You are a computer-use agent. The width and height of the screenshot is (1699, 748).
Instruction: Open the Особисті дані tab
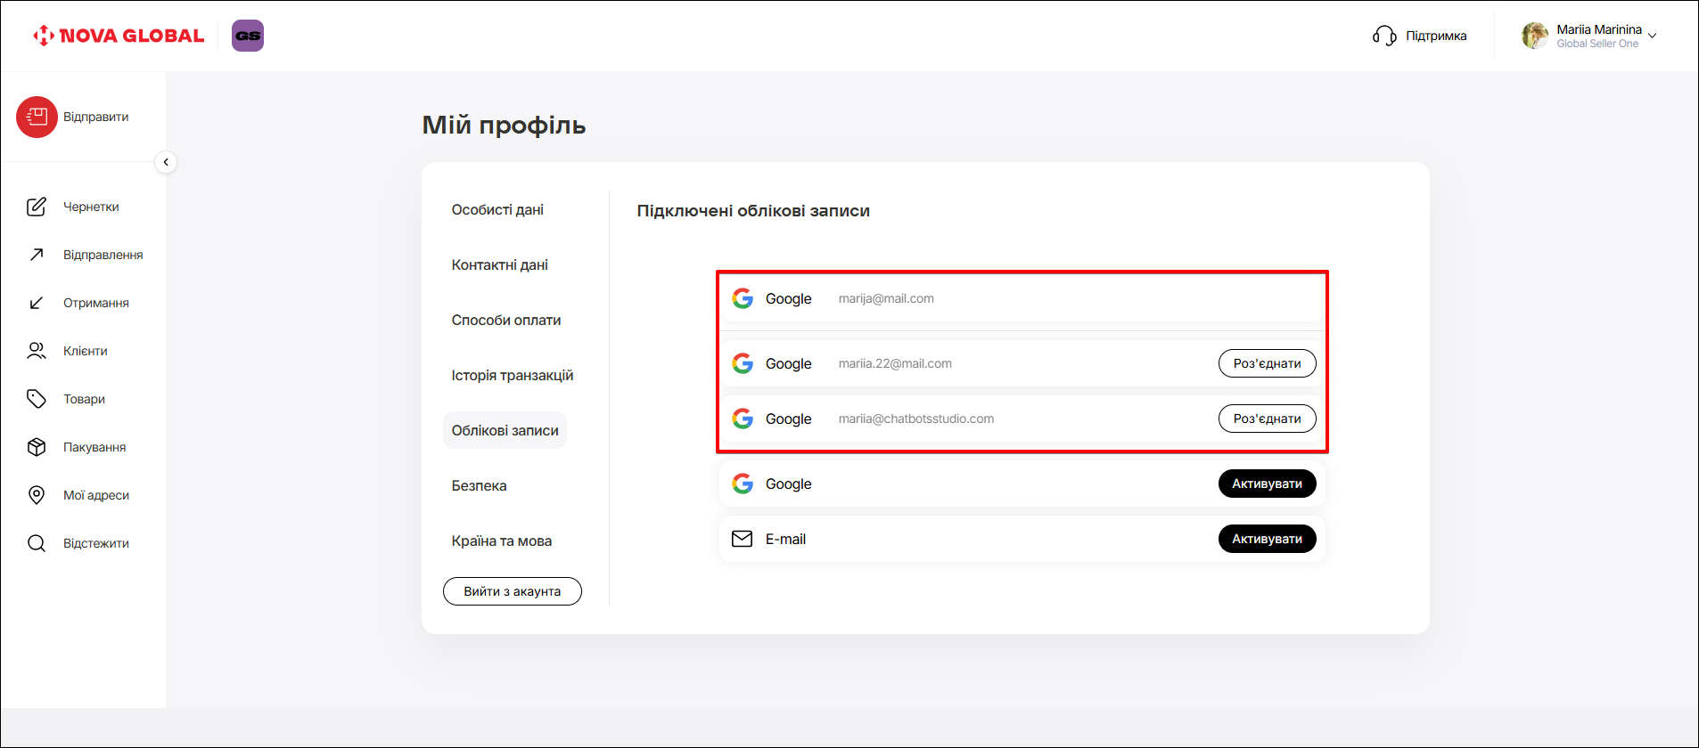(x=497, y=210)
